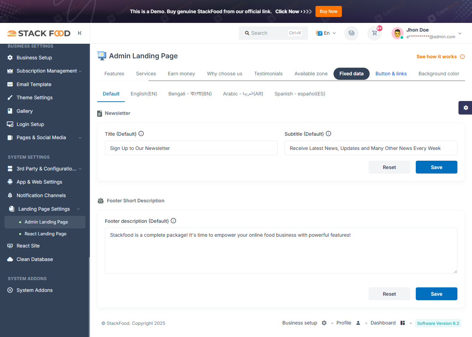Viewport: 472px width, 337px height.
Task: Click the Pages & Social Media icon
Action: [10, 137]
